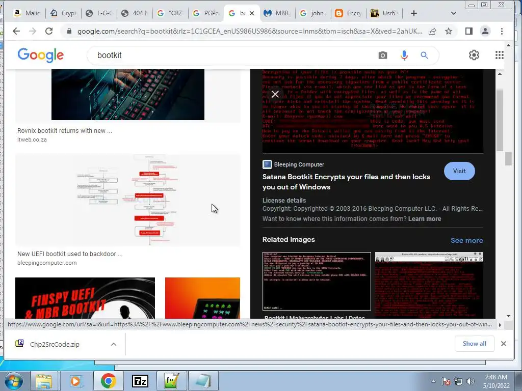The width and height of the screenshot is (522, 391).
Task: Switch to the PGPc Google tab
Action: tap(206, 13)
